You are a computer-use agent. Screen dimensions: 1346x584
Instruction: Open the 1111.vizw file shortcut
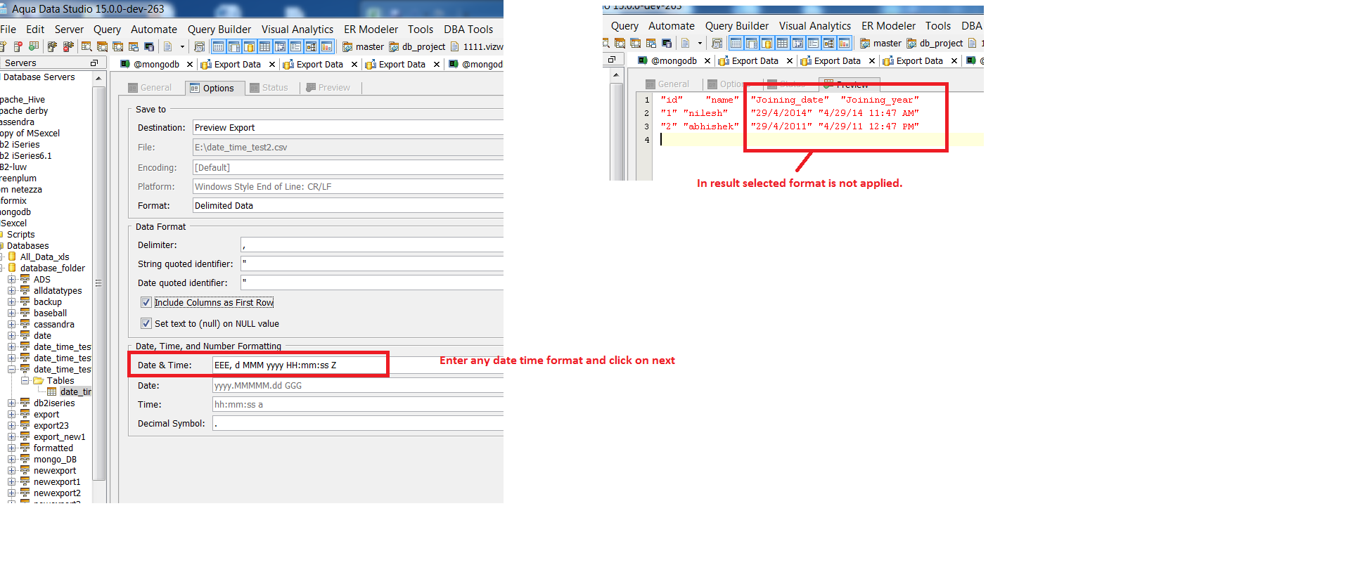(x=477, y=46)
